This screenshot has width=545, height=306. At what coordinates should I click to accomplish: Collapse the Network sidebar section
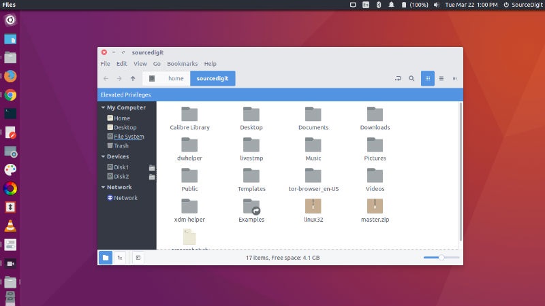click(x=103, y=187)
